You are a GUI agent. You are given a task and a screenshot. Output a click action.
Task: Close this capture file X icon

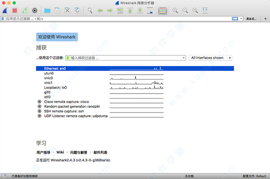(x=67, y=11)
